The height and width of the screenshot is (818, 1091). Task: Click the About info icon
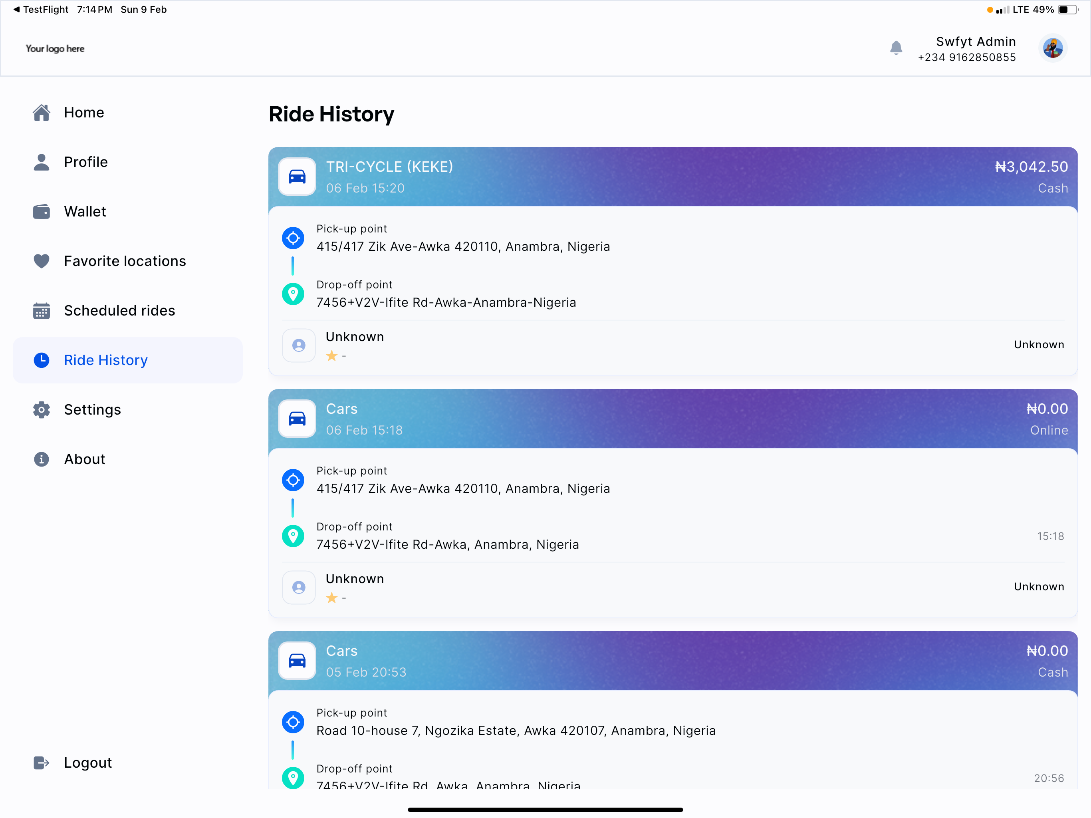42,459
